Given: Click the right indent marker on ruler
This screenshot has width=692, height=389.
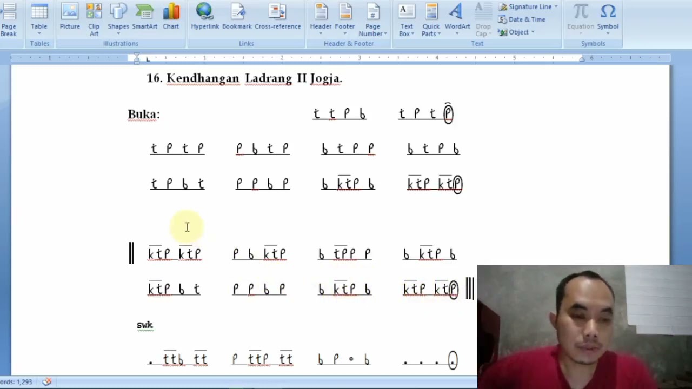Looking at the screenshot, I should point(582,59).
